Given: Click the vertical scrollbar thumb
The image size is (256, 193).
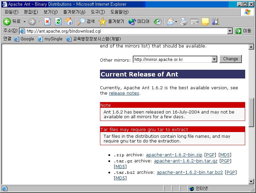Looking at the screenshot, I should pyautogui.click(x=251, y=112).
